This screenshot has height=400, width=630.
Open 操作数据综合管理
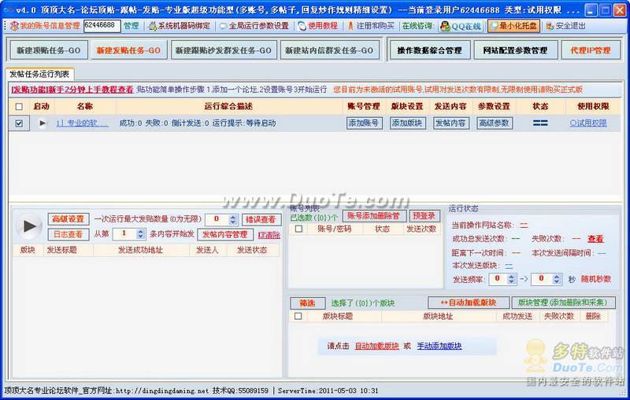click(429, 50)
